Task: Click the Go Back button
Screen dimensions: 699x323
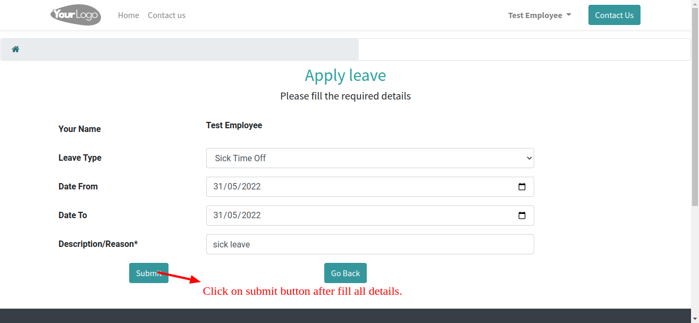Action: coord(346,273)
